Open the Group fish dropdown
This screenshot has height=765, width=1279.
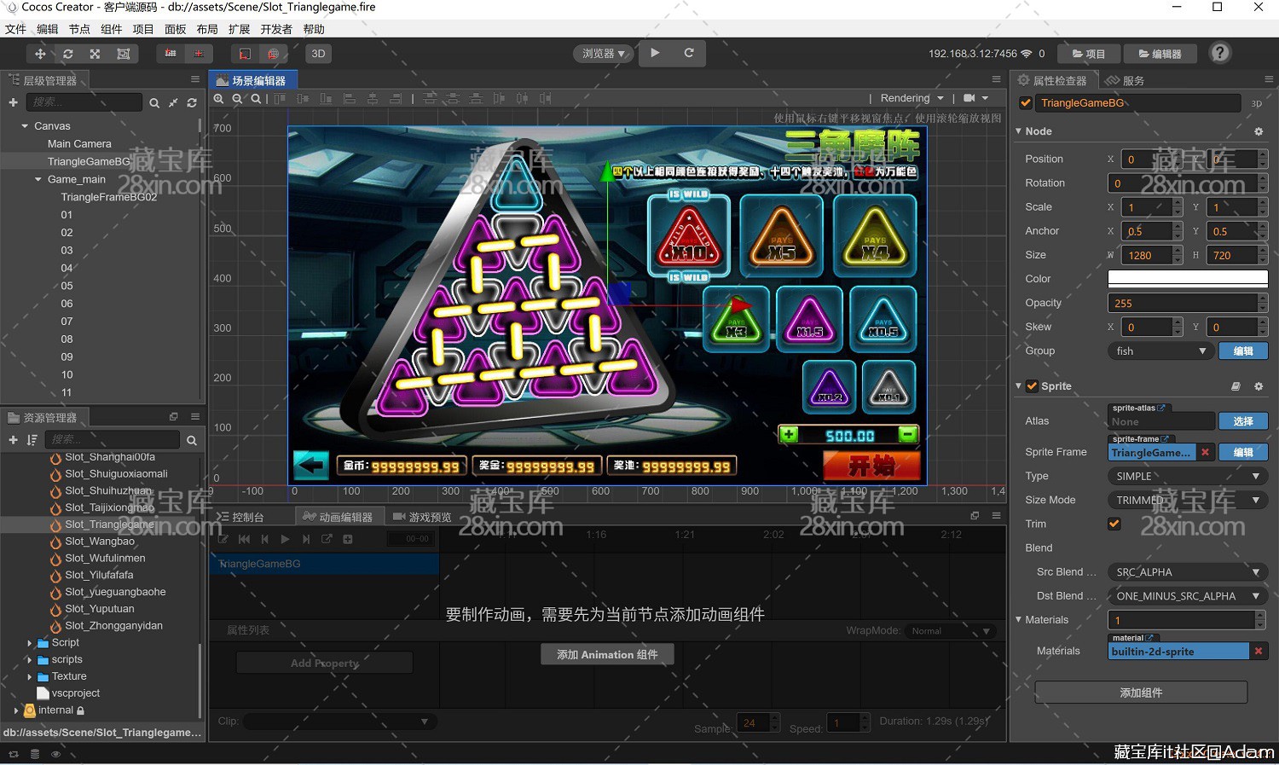click(1160, 351)
